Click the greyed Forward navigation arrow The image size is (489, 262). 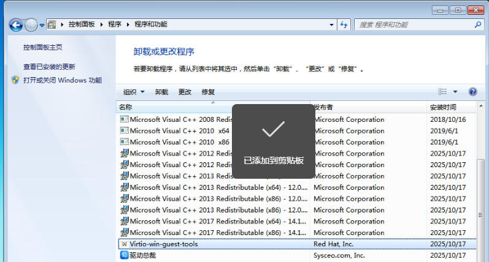pyautogui.click(x=31, y=25)
